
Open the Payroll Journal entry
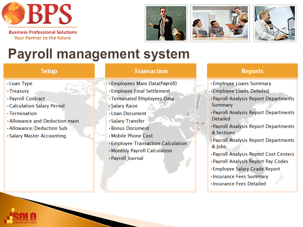pos(127,158)
